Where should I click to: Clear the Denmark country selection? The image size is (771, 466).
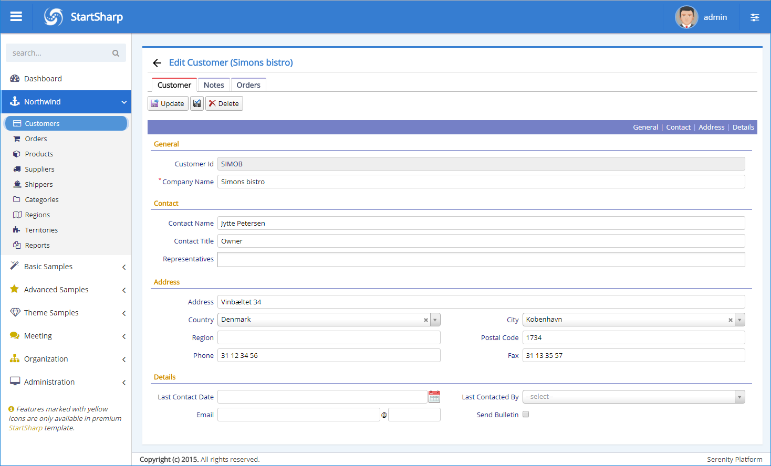[426, 320]
